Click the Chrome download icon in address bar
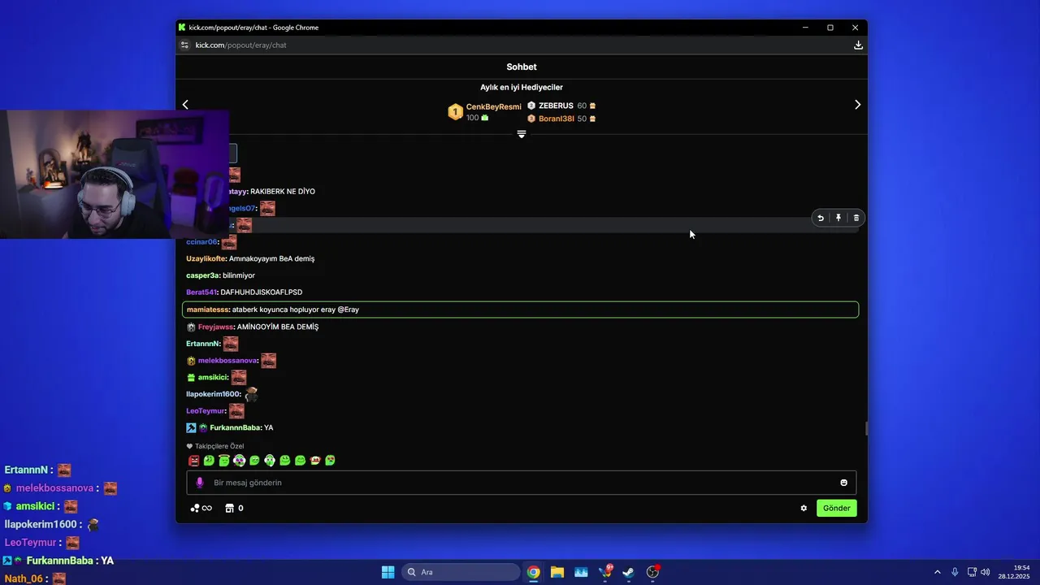 858,45
